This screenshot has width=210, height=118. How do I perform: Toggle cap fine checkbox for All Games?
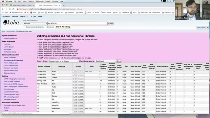[184, 96]
